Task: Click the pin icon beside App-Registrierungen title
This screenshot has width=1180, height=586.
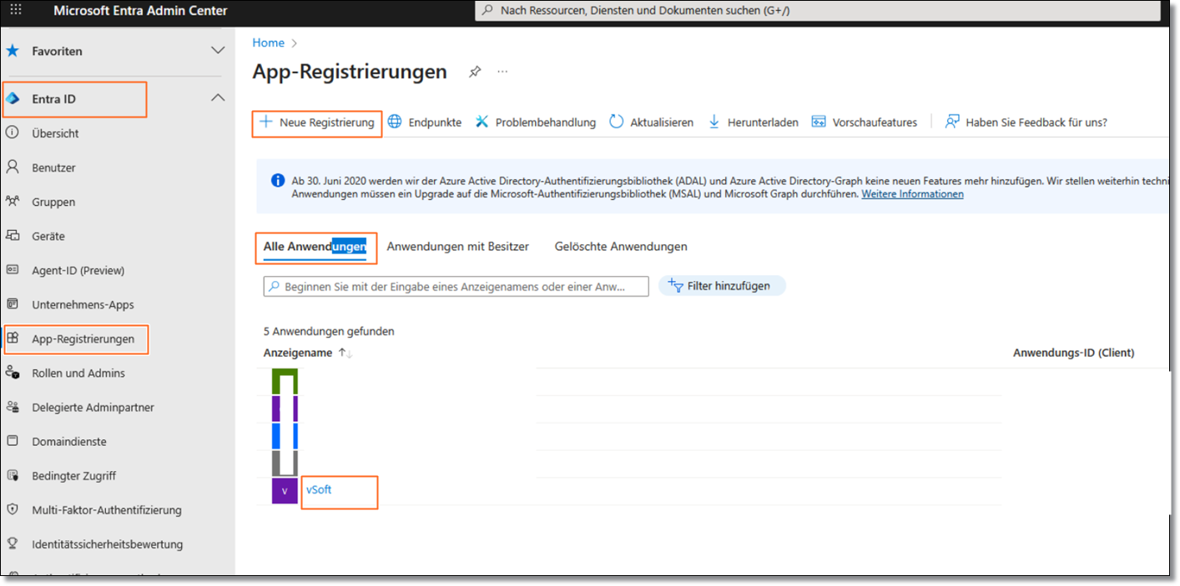Action: [475, 72]
